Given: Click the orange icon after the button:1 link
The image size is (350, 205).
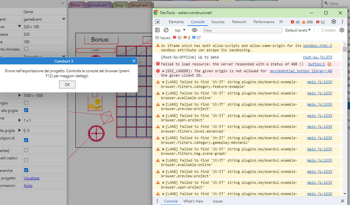Looking at the screenshot, I should click(x=329, y=64).
